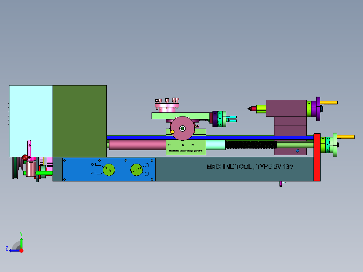Select the purple tailstock handwheel
The image size is (363, 272).
pos(318,109)
